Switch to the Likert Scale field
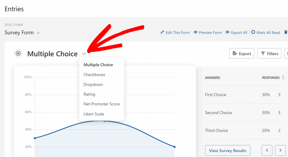 (94, 114)
